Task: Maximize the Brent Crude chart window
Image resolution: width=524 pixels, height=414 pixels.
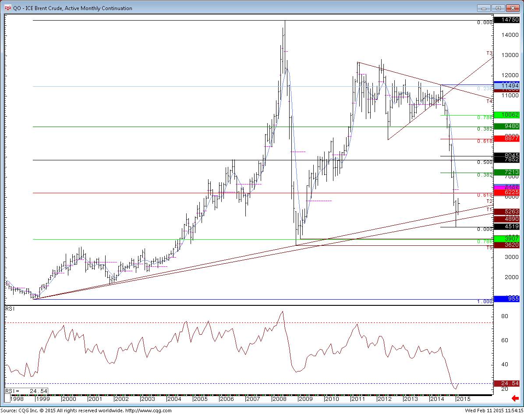Action: click(498, 8)
